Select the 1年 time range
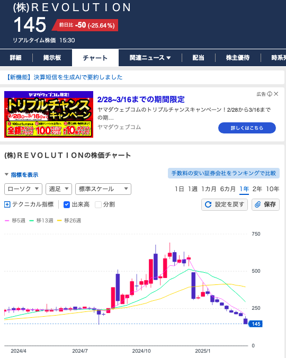This screenshot has width=286, height=358. click(x=244, y=189)
